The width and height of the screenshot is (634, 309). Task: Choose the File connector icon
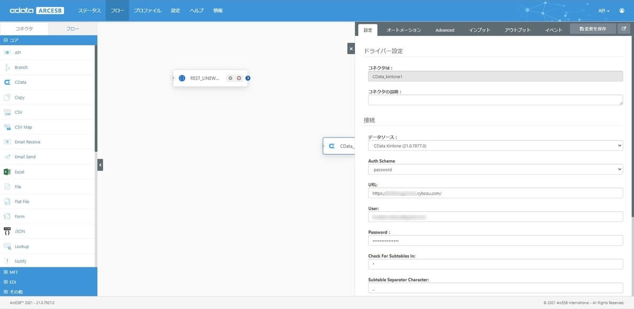pos(7,187)
